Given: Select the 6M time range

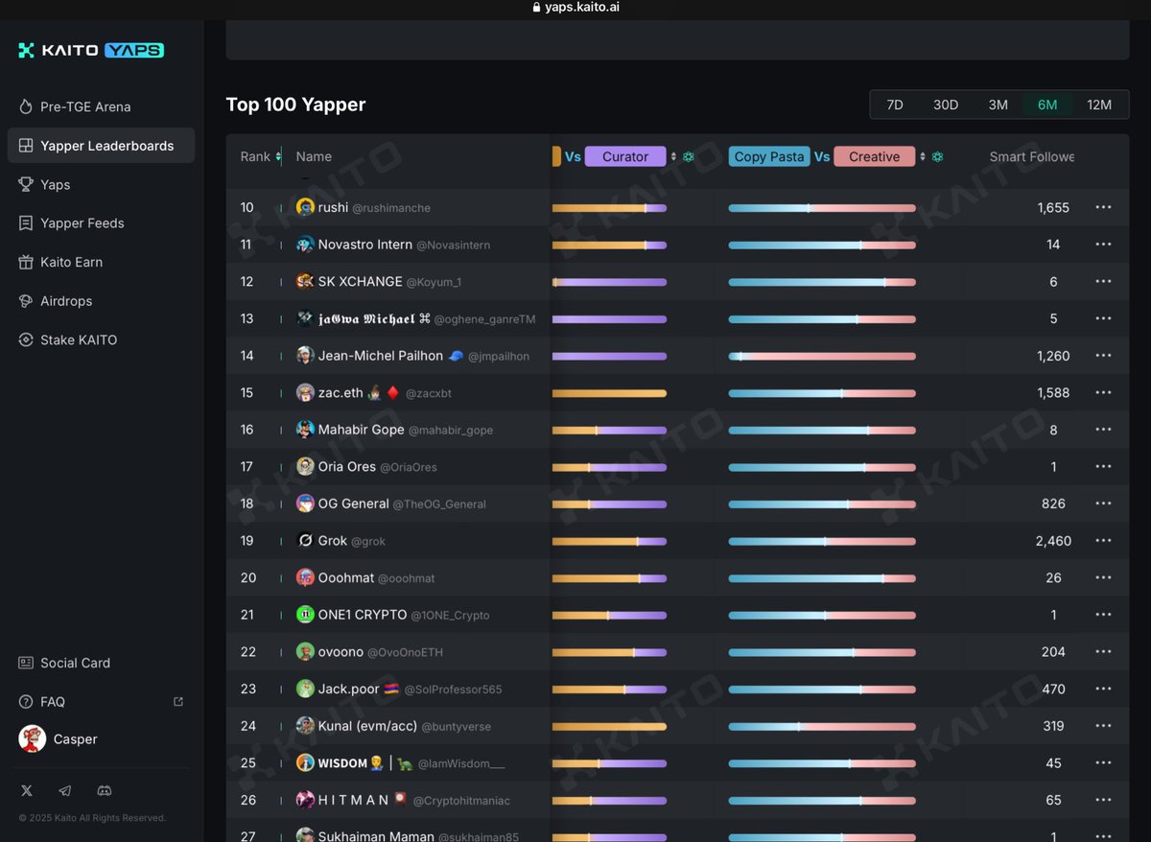Looking at the screenshot, I should coord(1047,105).
